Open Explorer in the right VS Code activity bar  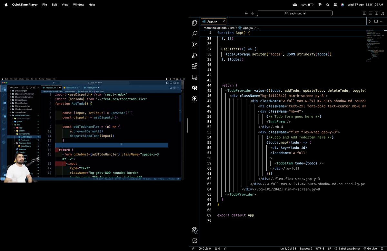pyautogui.click(x=194, y=23)
